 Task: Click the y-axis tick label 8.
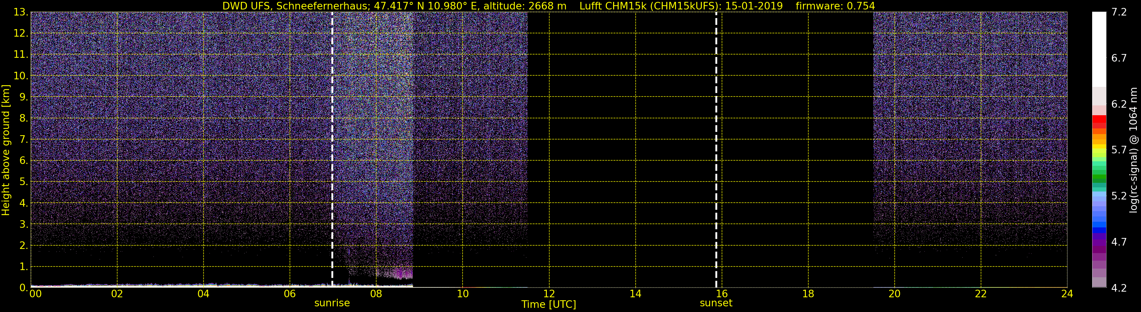pos(23,118)
